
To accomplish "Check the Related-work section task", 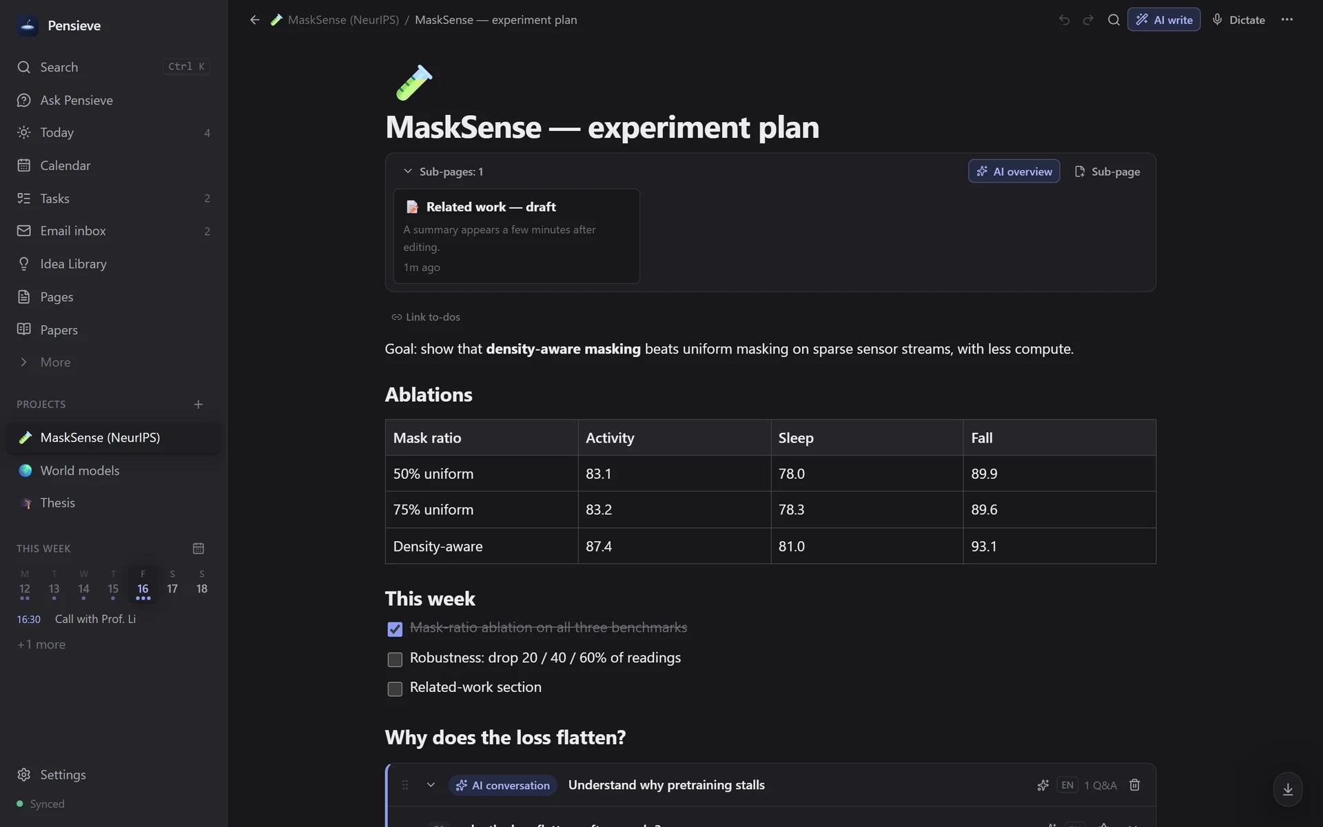I will pyautogui.click(x=395, y=689).
